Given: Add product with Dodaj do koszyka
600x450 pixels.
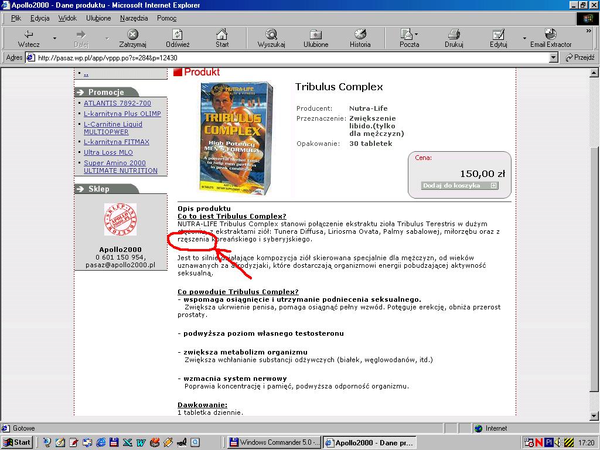Looking at the screenshot, I should coord(459,185).
